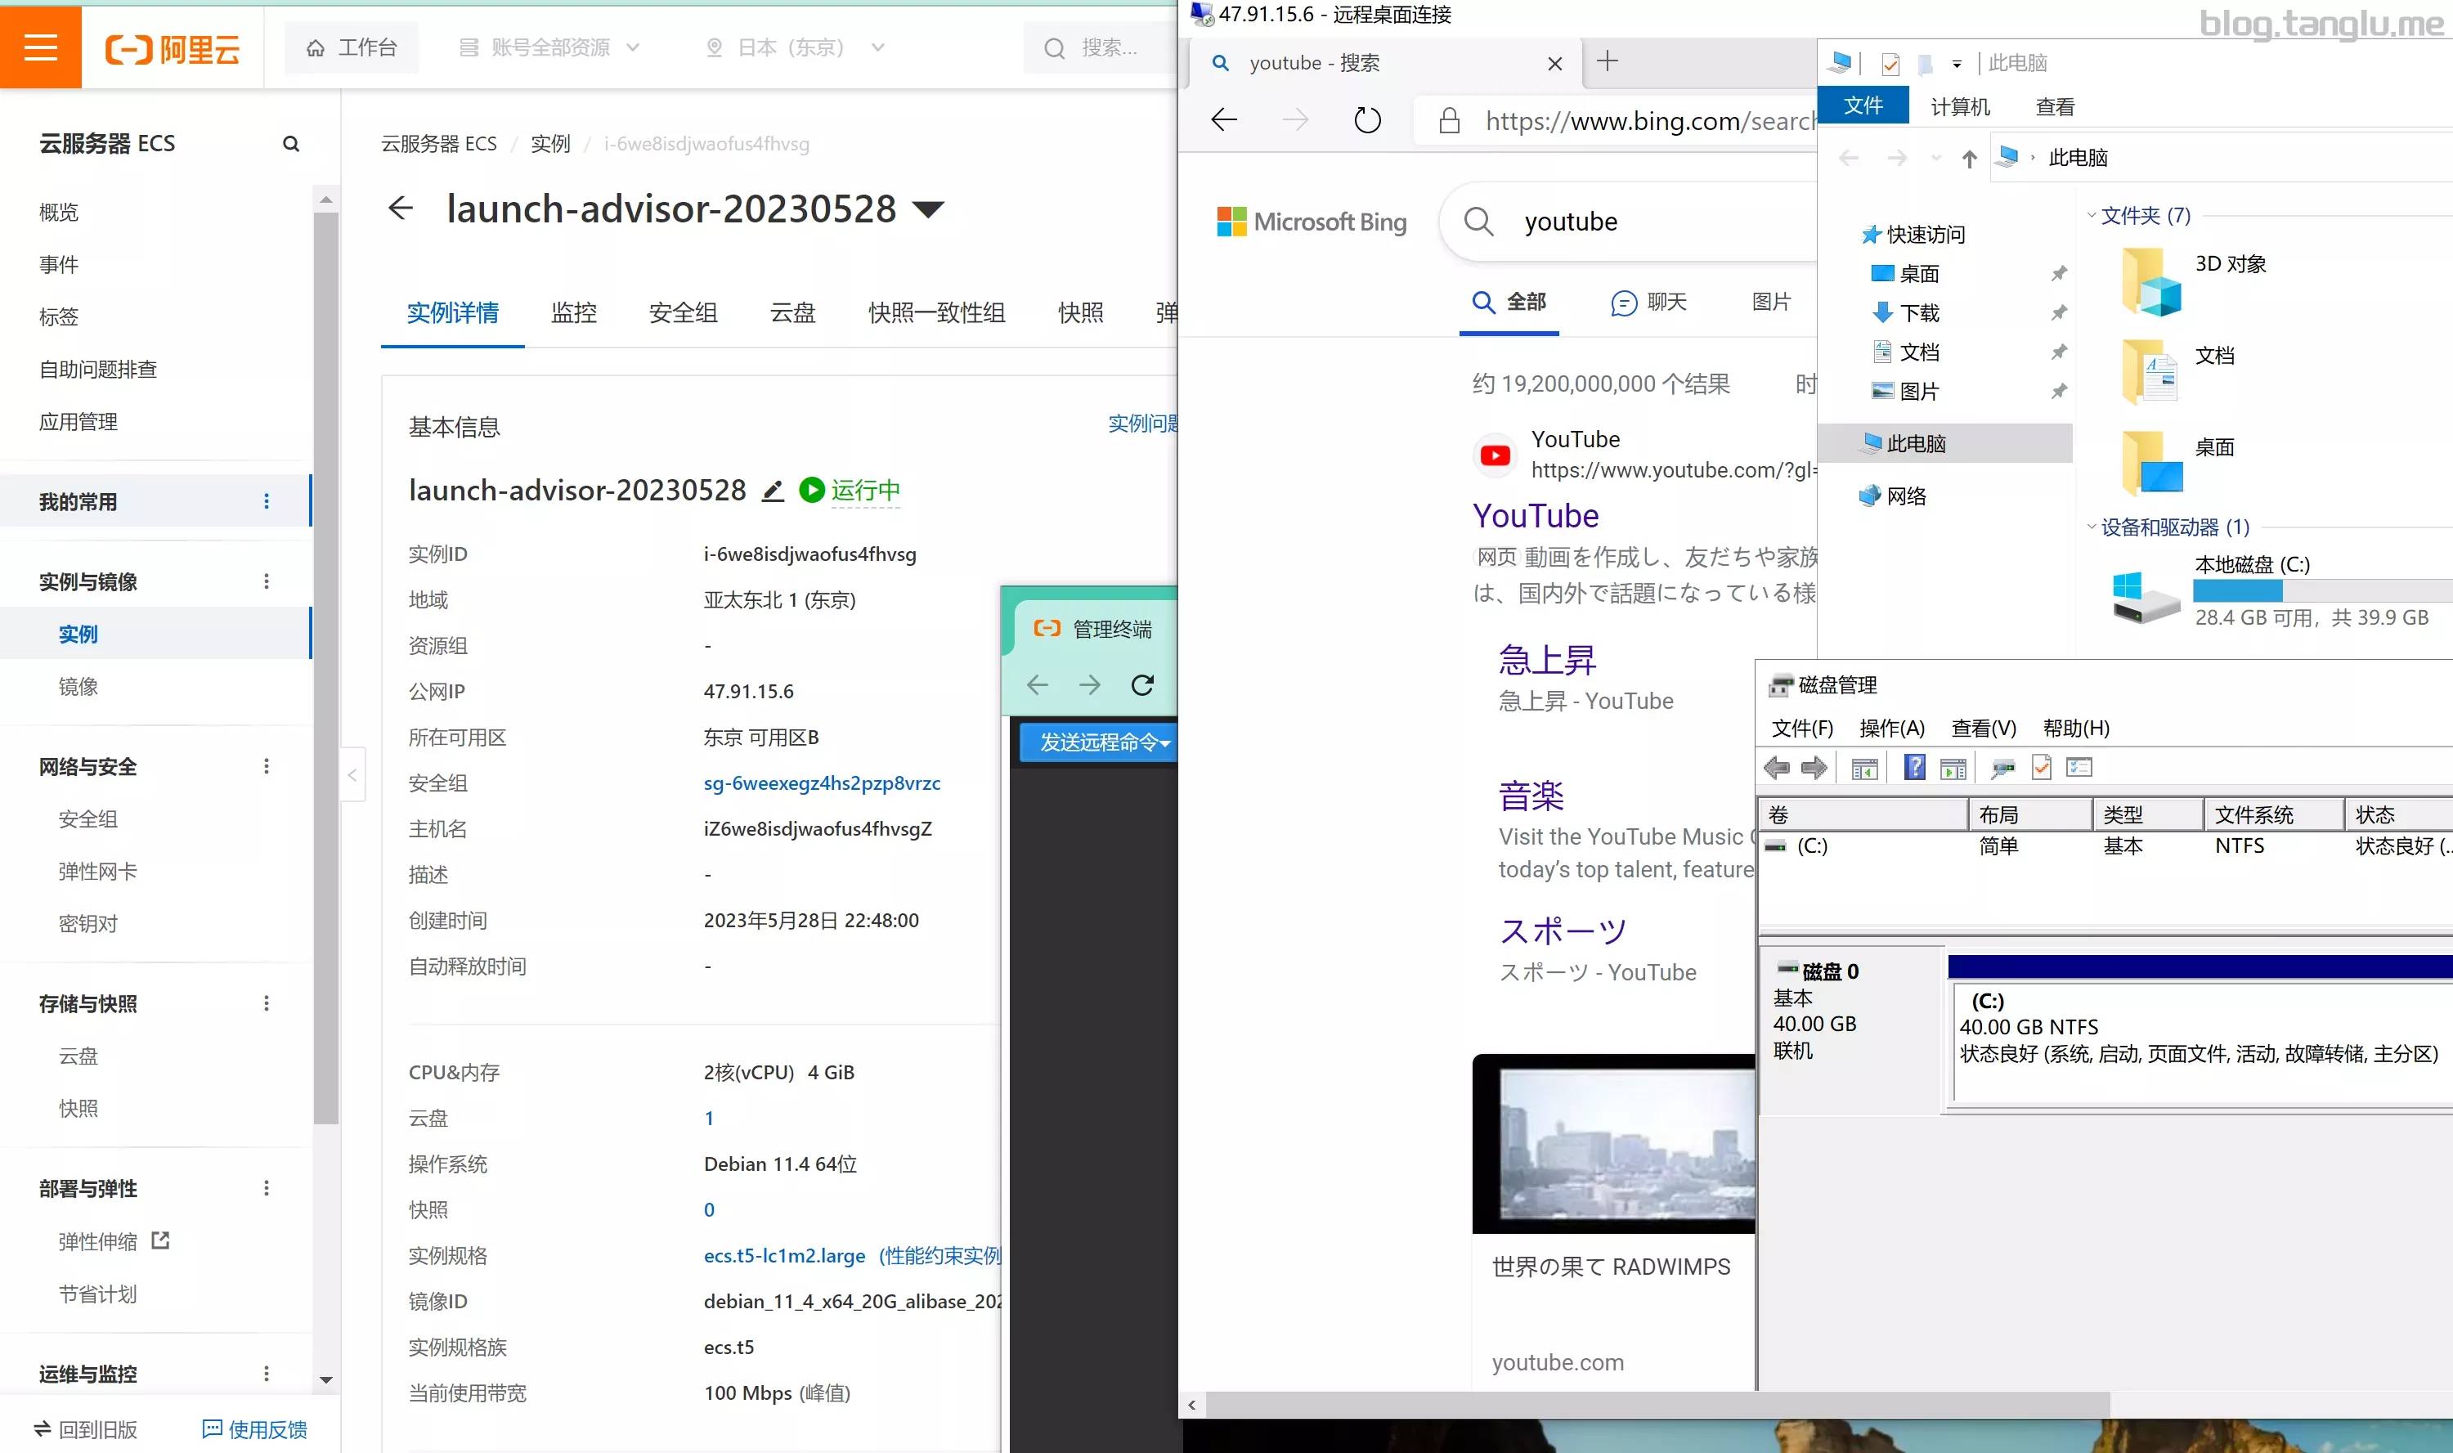2453x1453 pixels.
Task: Click the RADWIMPS video thumbnail
Action: 1615,1142
